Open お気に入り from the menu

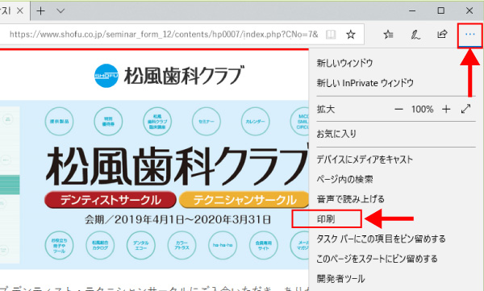coord(336,134)
